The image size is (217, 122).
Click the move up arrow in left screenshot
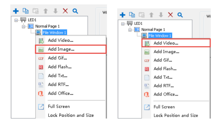(x=46, y=11)
